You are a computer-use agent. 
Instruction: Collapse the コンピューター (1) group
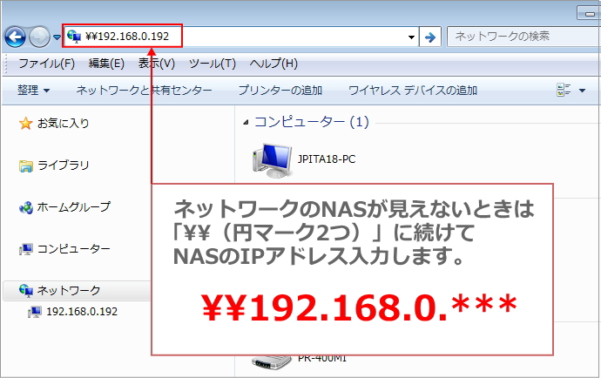point(246,122)
